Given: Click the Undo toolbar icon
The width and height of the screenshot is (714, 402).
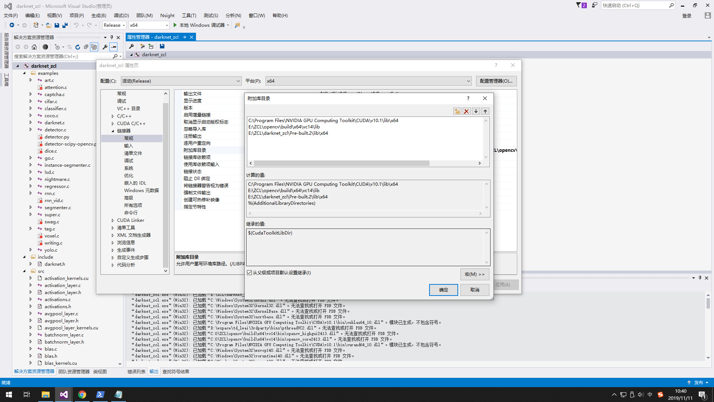Looking at the screenshot, I should 76,25.
